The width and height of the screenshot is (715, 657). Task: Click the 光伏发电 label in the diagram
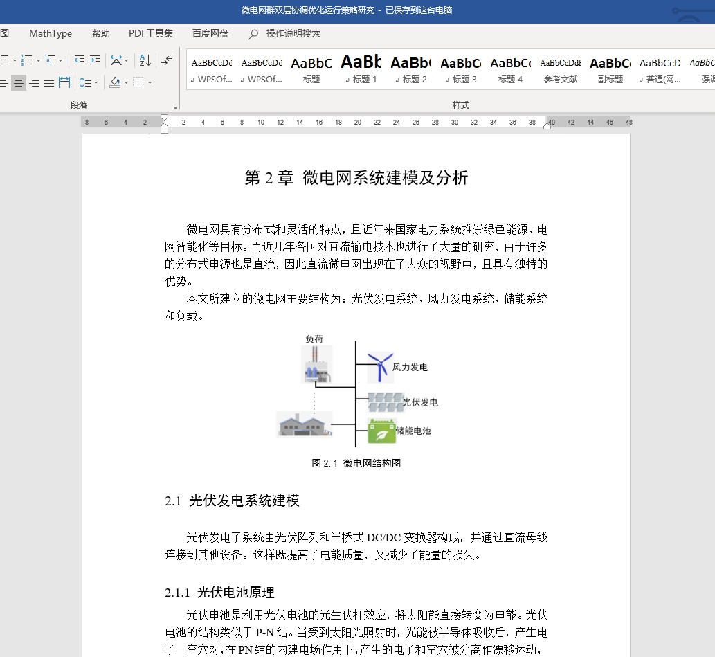(x=420, y=402)
